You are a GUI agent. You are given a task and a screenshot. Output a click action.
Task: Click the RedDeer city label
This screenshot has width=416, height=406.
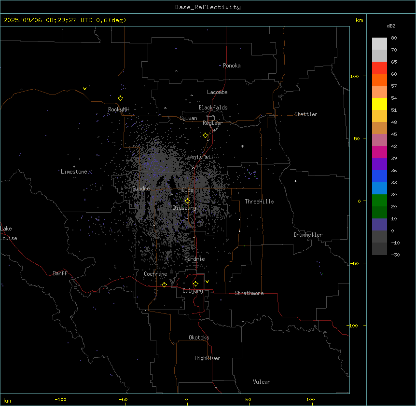pyautogui.click(x=212, y=123)
